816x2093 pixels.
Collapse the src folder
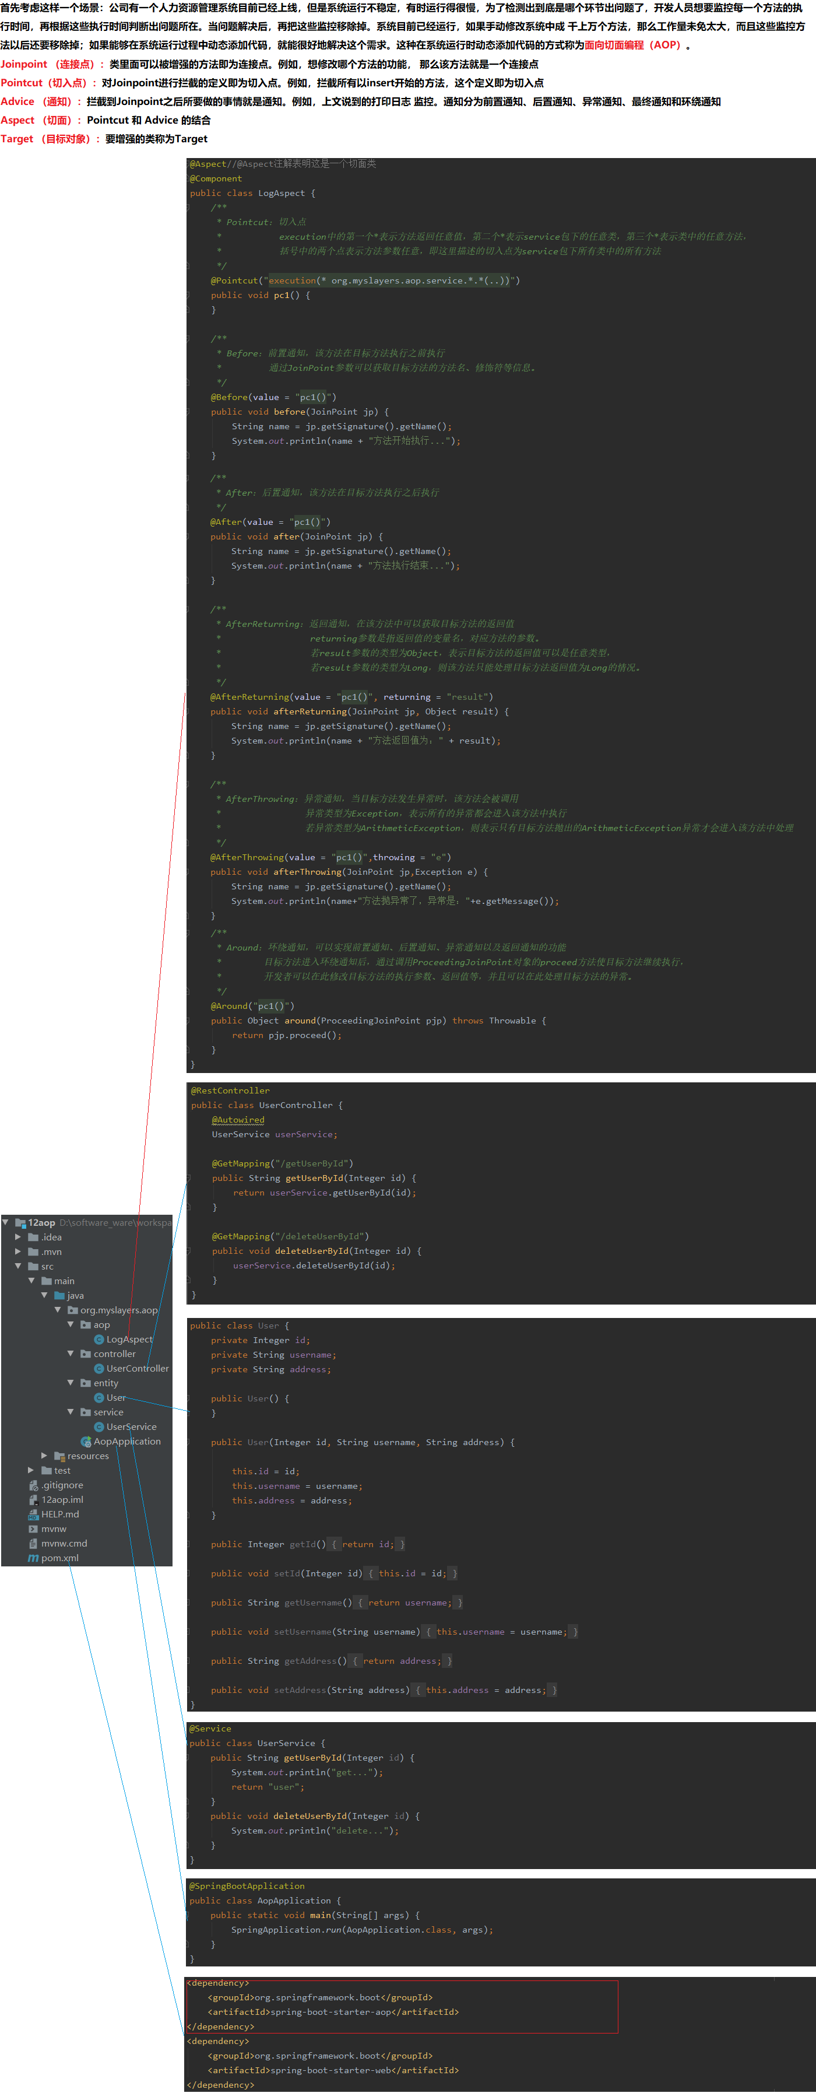[19, 1266]
